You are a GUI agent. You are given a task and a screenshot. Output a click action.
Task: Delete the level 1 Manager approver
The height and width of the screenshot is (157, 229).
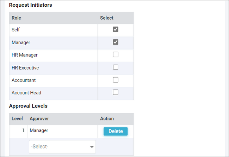[x=116, y=131]
